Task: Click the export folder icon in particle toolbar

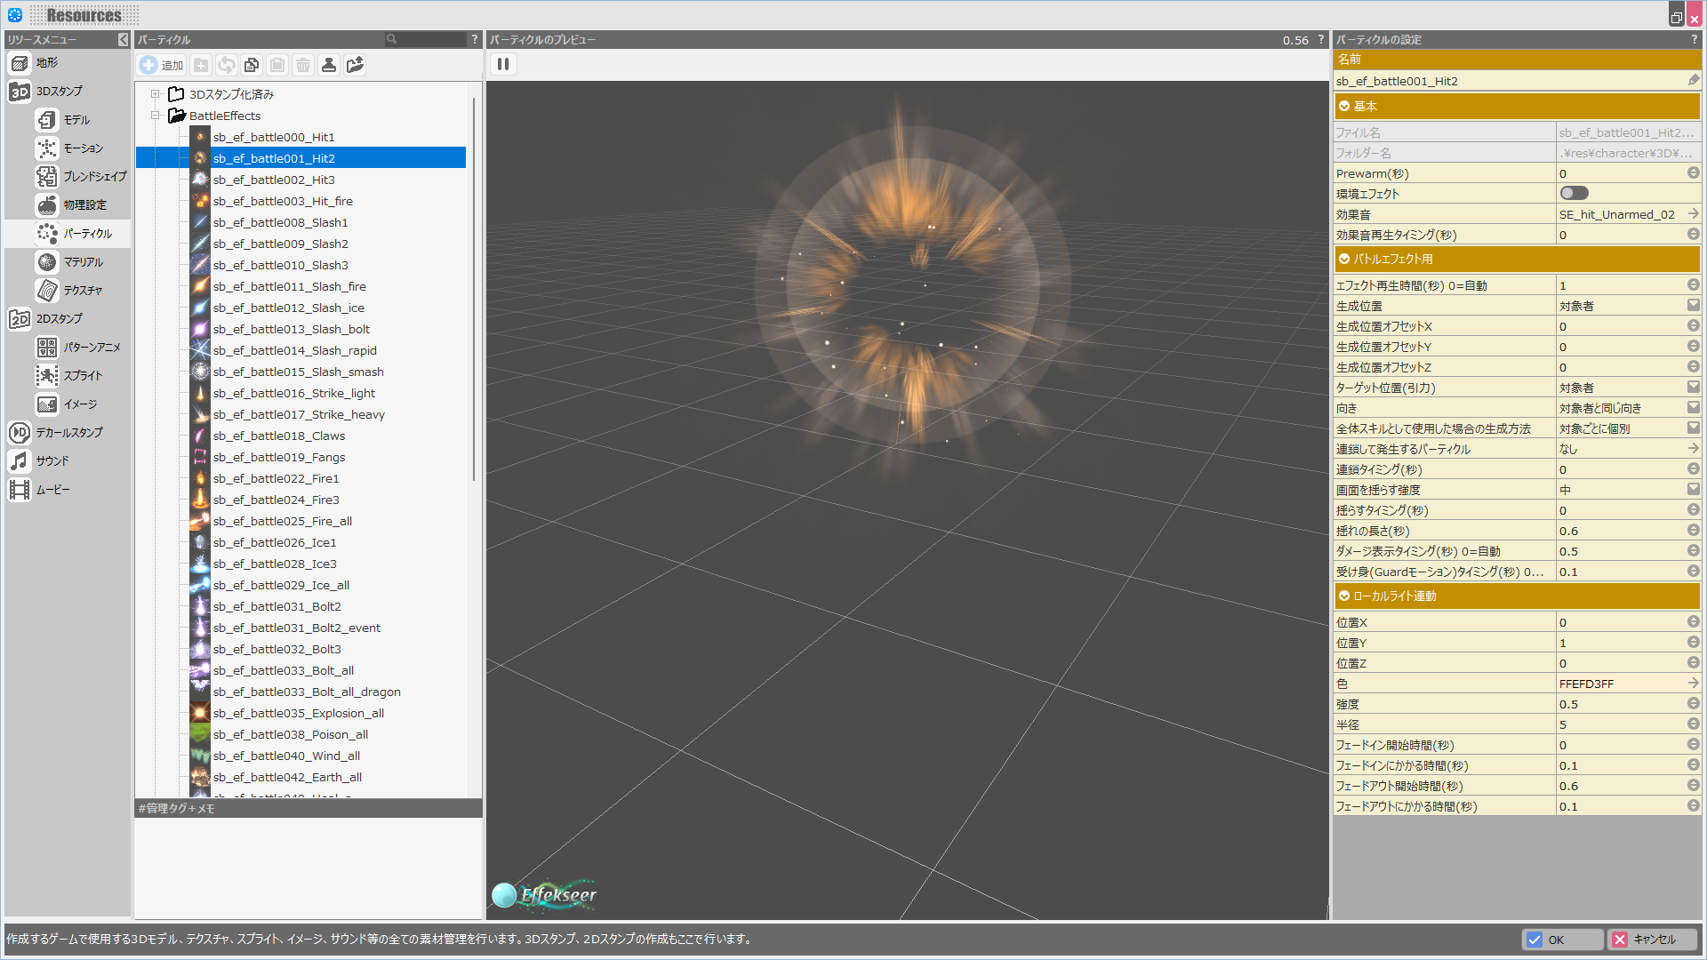Action: 355,65
